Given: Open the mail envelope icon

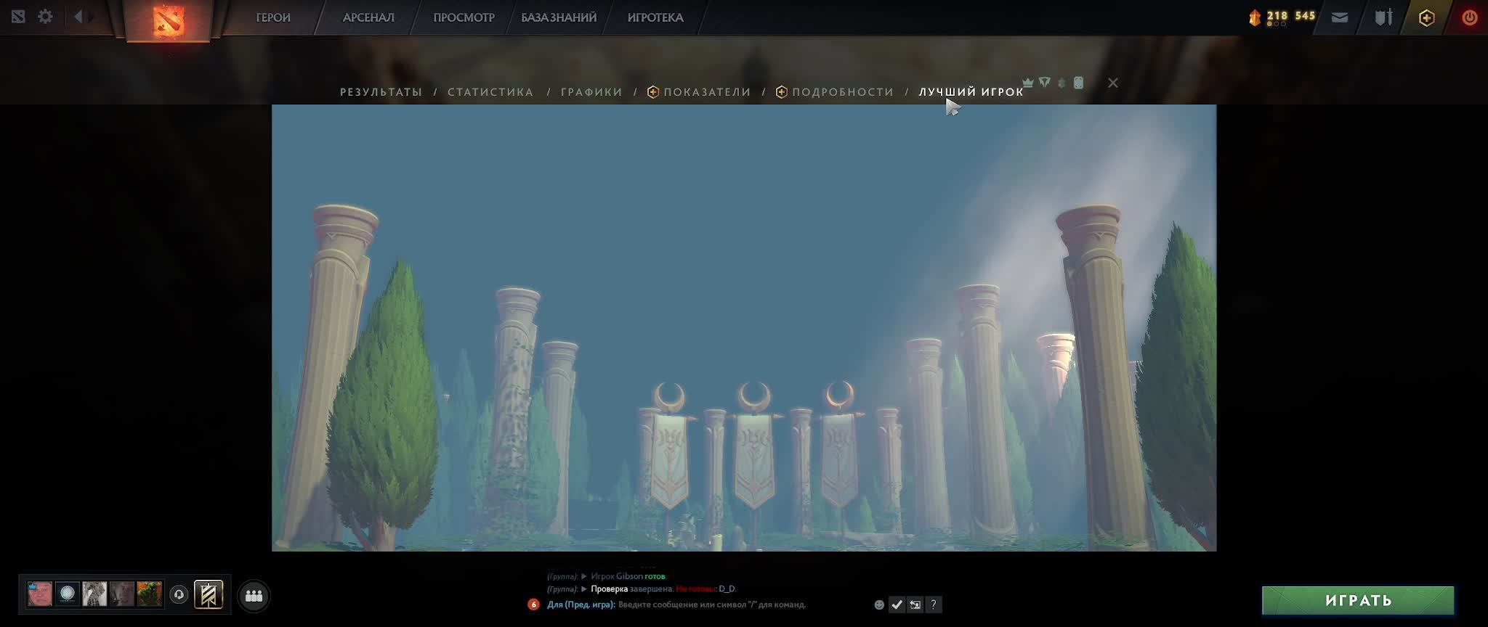Looking at the screenshot, I should (1340, 17).
